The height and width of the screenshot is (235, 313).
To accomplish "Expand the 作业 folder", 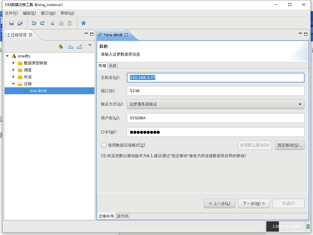I will coord(13,77).
